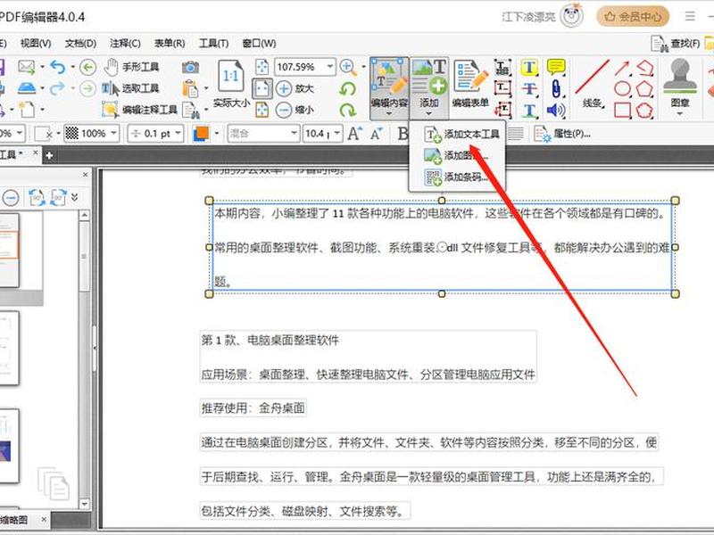Open the 会员中心 member center
714x535 pixels.
(x=633, y=17)
